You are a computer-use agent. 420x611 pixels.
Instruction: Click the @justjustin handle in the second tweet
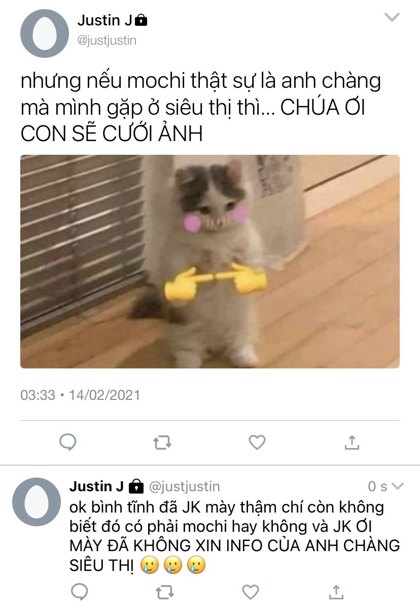[x=184, y=487]
